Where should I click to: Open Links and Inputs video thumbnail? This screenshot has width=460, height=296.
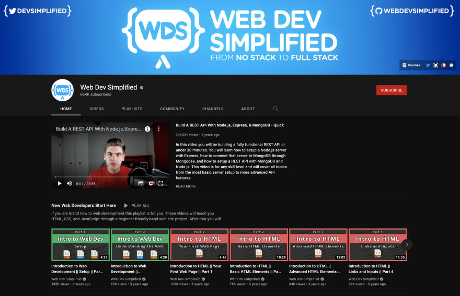(x=377, y=245)
